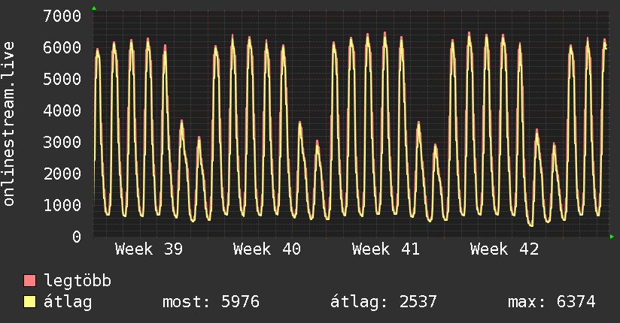620x323 pixels.
Task: Click the 2000 y-axis label
Action: click(x=62, y=174)
